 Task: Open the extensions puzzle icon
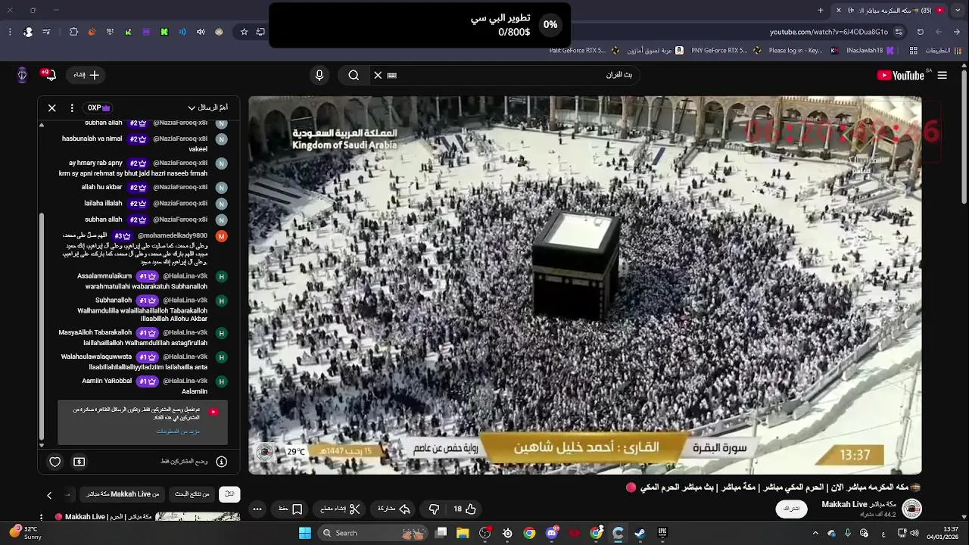(x=73, y=32)
